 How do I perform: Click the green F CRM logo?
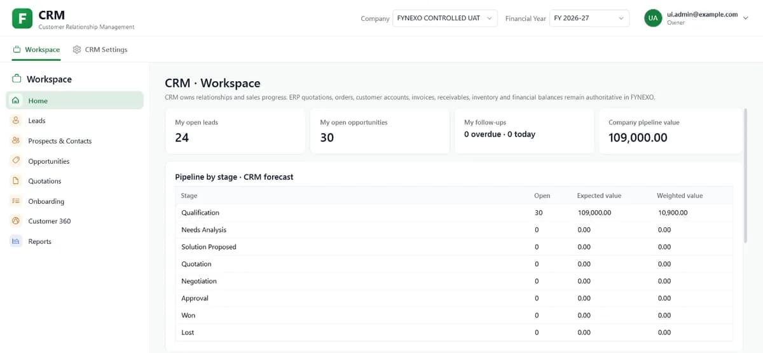click(x=22, y=18)
